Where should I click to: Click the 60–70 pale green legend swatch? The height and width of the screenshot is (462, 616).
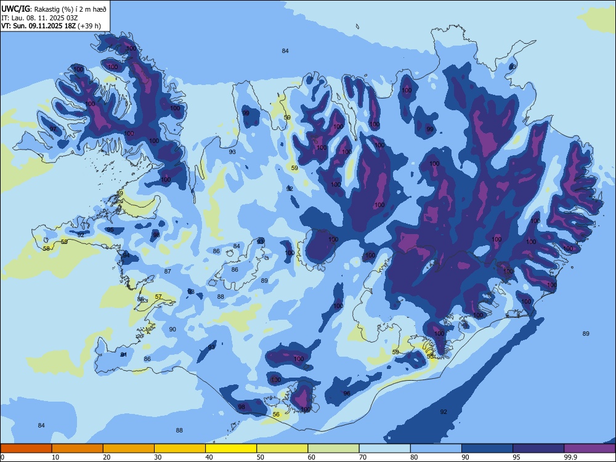333,448
